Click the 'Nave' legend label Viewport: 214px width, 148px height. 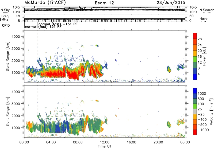click(204, 19)
